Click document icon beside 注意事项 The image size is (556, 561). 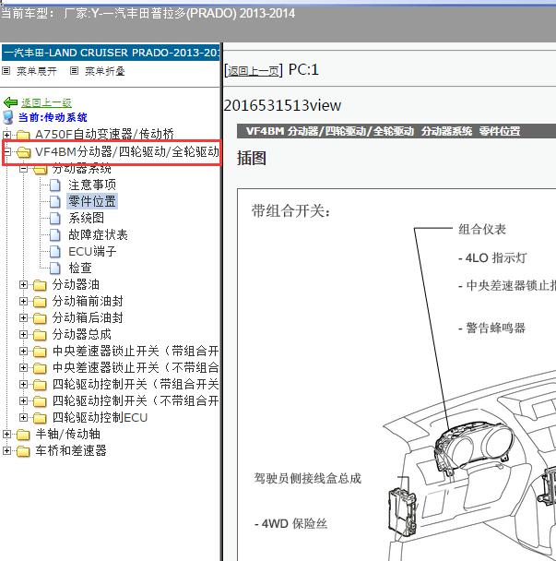(x=54, y=185)
